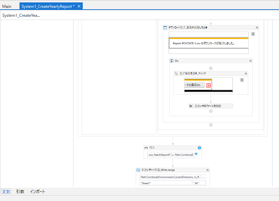
Task: Click the System1_CreateYea... breadcrumb
Action: 21,15
